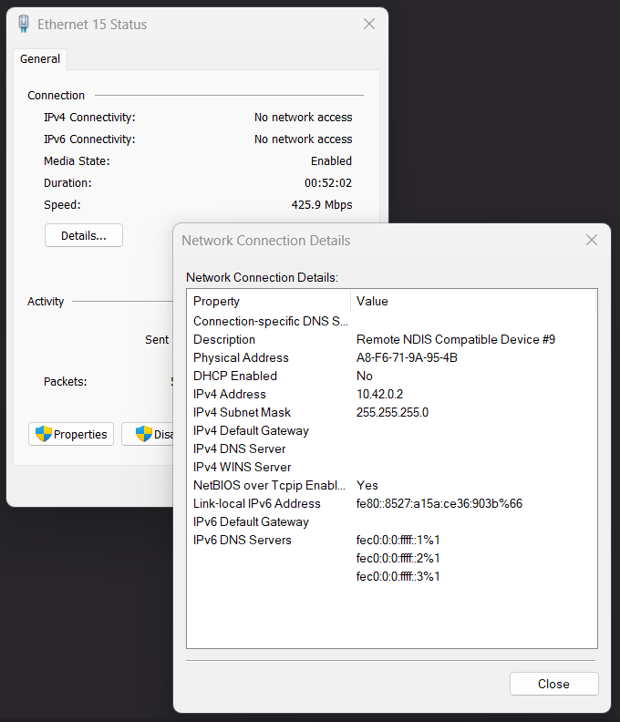The width and height of the screenshot is (620, 722).
Task: Click the shield icon on Properties button
Action: 43,434
